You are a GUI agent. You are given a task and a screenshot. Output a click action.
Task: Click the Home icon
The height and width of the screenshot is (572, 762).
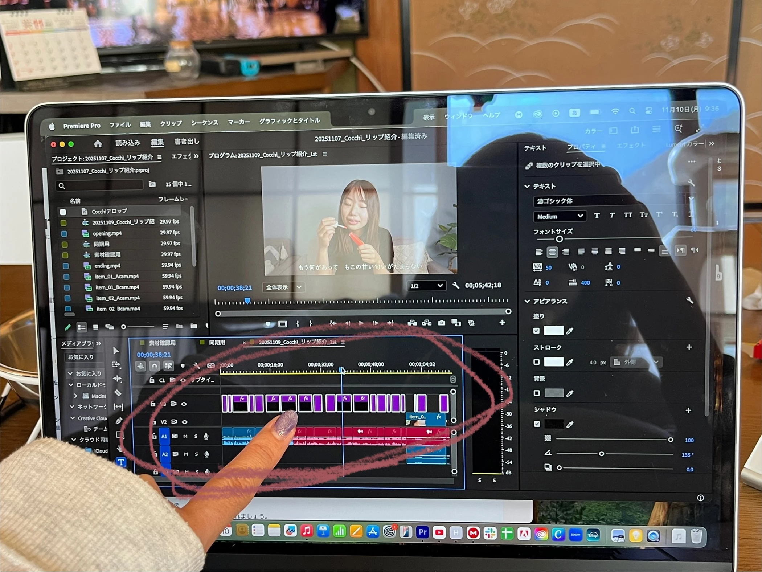coord(98,144)
